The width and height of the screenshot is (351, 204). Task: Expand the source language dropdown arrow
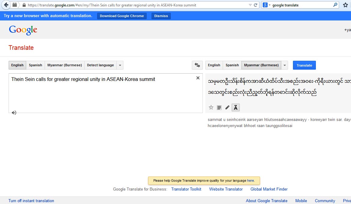click(120, 65)
